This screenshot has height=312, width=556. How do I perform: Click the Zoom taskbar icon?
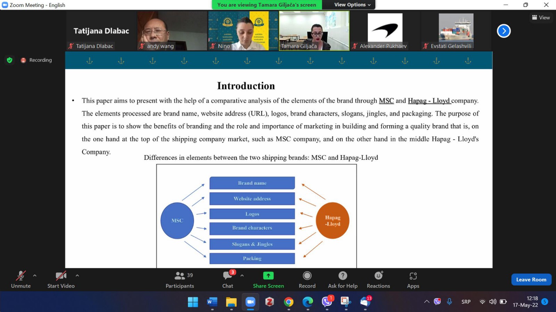(x=250, y=302)
